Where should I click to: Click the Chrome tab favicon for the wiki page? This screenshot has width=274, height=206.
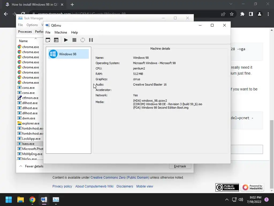click(x=7, y=4)
